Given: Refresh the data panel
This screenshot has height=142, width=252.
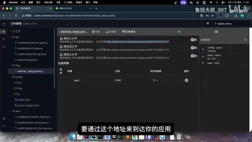Looking at the screenshot, I should click(x=245, y=40).
